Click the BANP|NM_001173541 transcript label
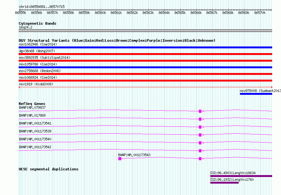281x195 pixels. coord(35,123)
